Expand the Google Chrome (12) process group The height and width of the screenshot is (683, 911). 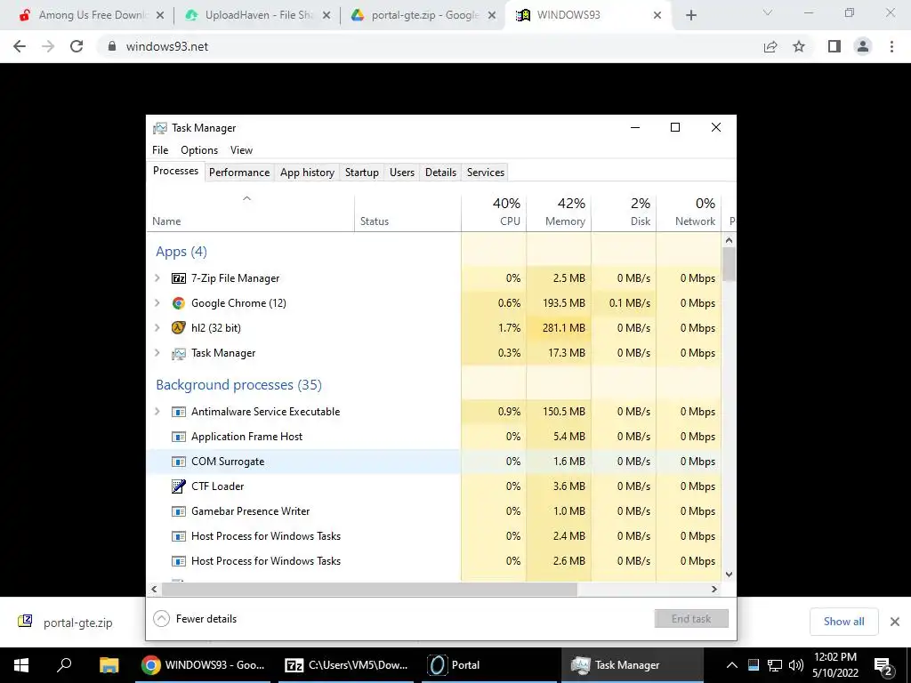[x=157, y=303]
